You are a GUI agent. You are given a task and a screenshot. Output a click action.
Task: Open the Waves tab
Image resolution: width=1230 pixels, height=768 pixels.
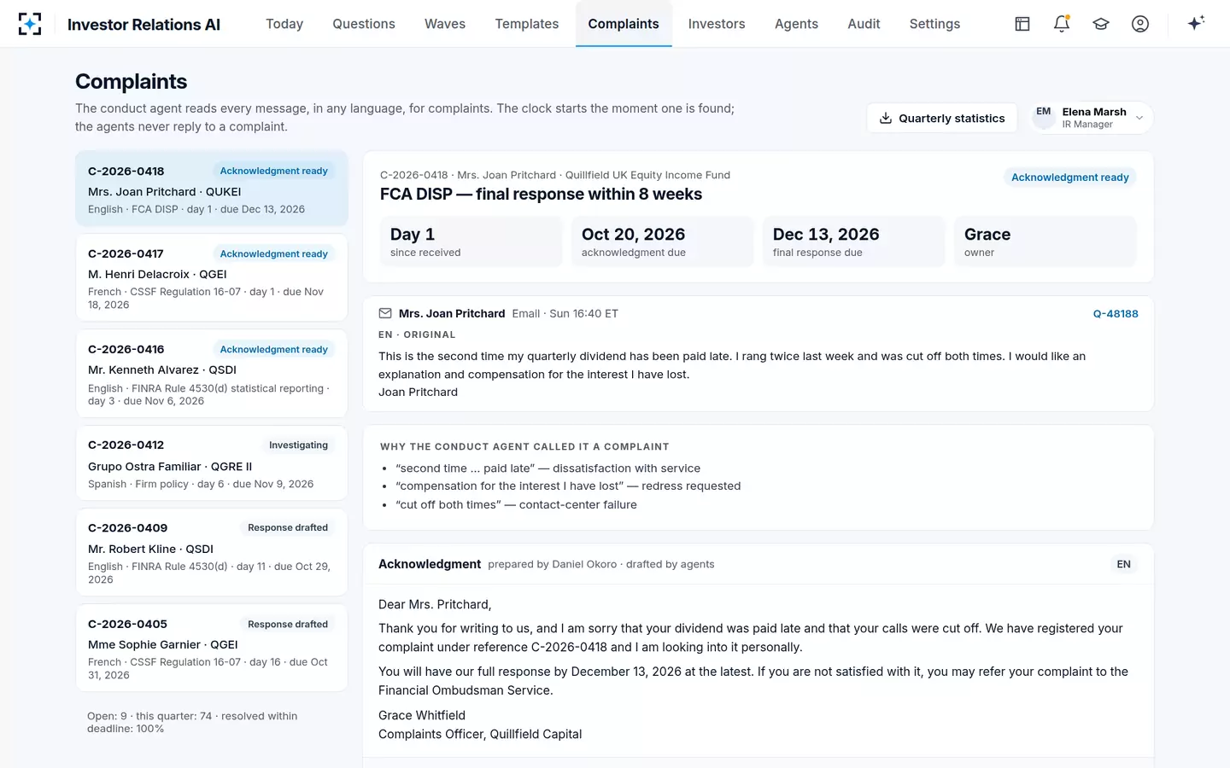click(445, 24)
